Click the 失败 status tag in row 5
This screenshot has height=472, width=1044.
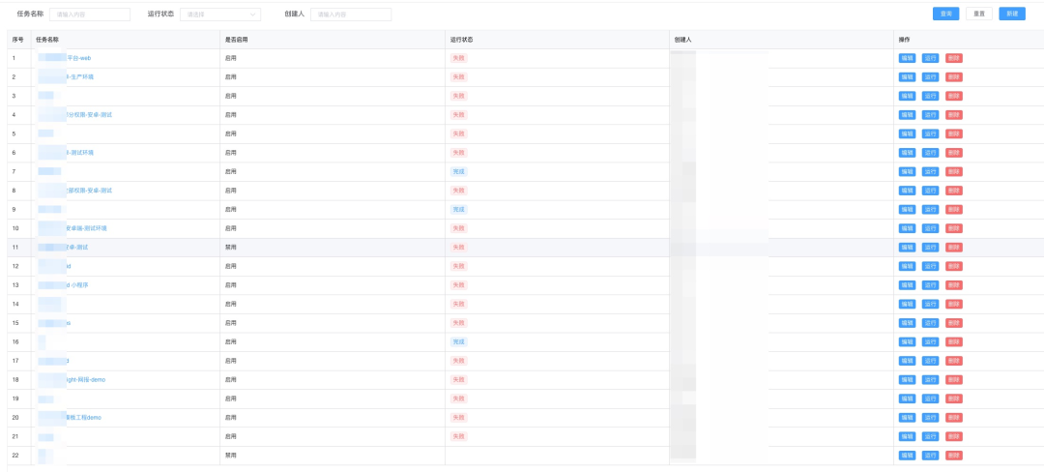(458, 133)
